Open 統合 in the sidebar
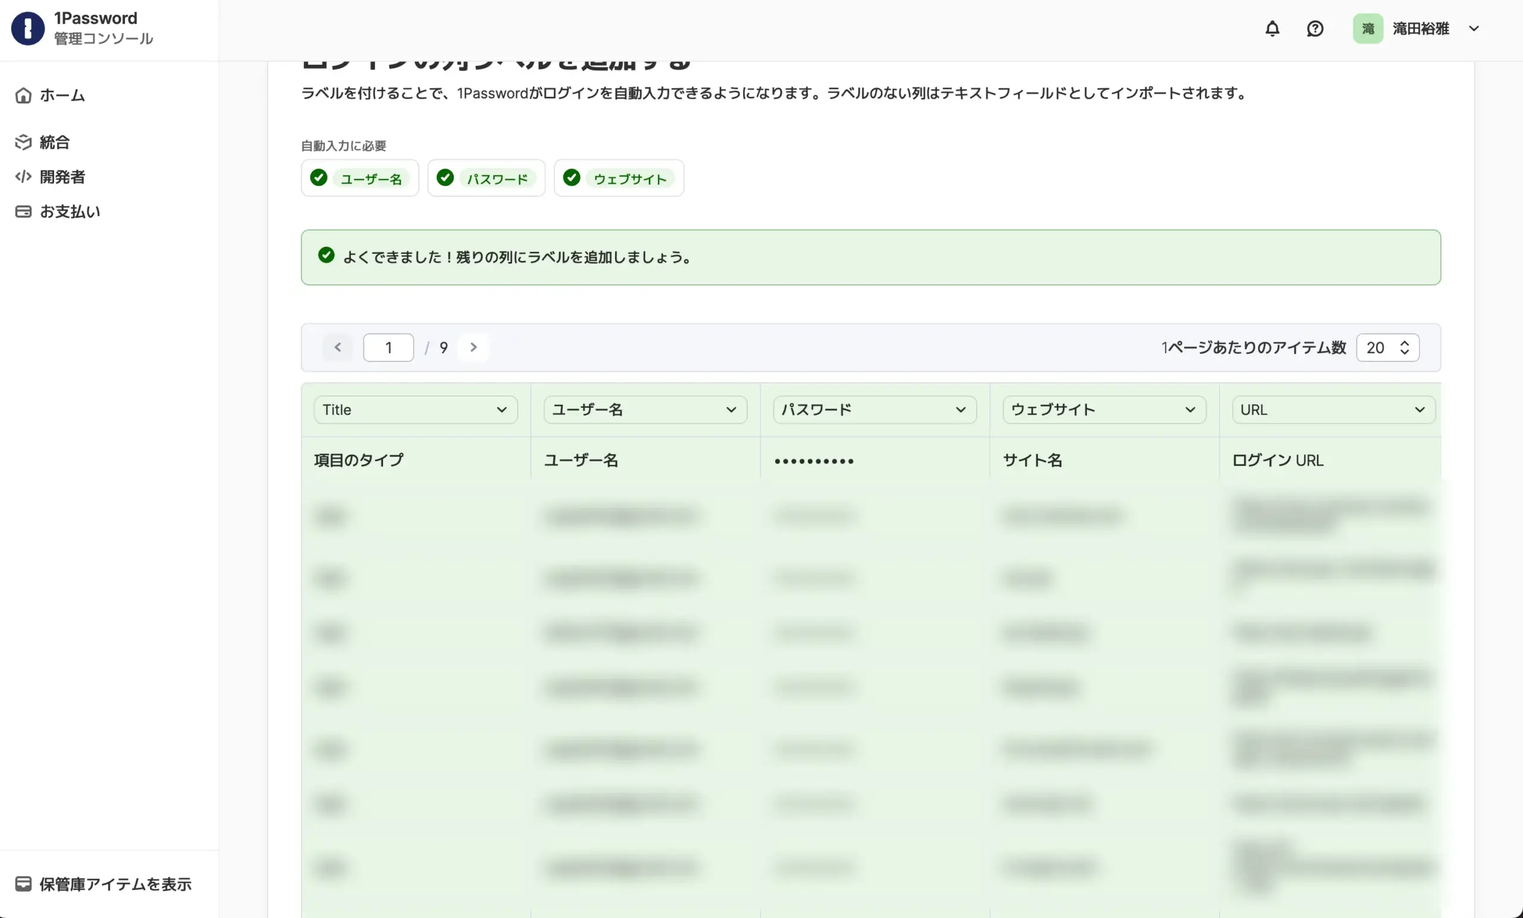 coord(54,142)
